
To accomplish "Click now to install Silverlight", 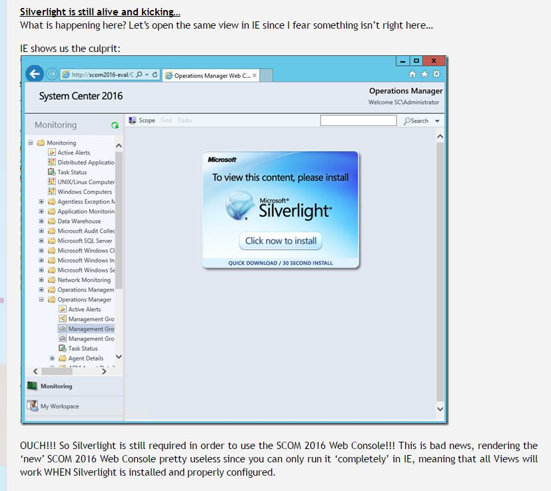I will [x=280, y=241].
